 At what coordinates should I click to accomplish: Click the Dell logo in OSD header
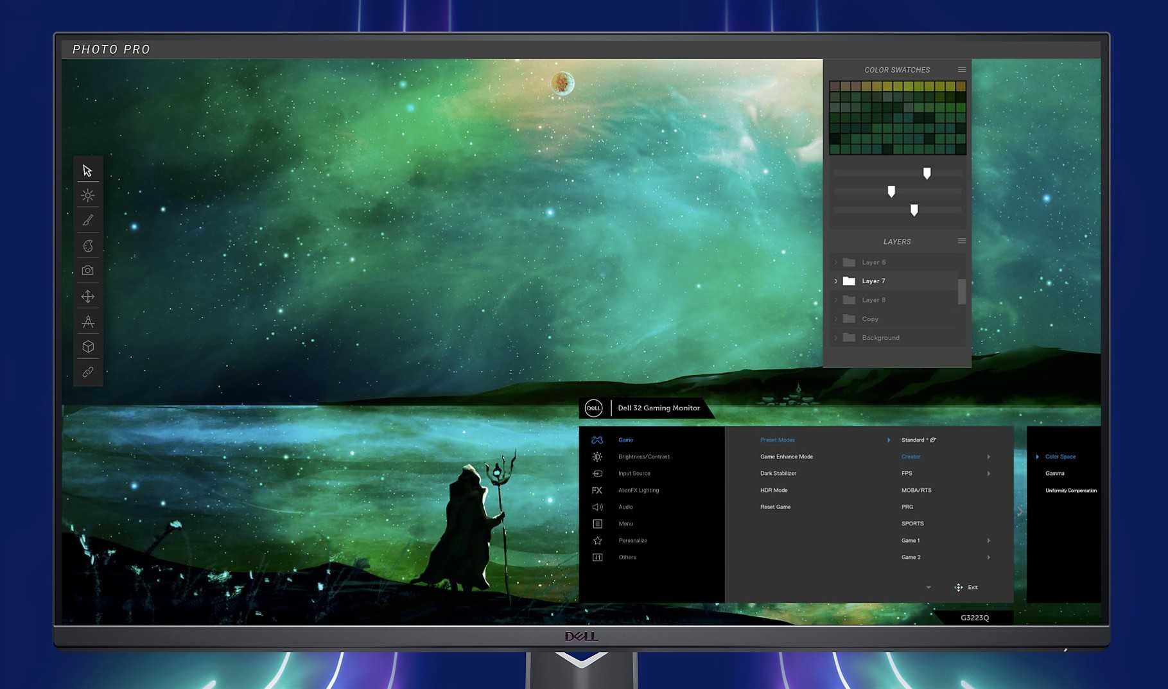[593, 408]
